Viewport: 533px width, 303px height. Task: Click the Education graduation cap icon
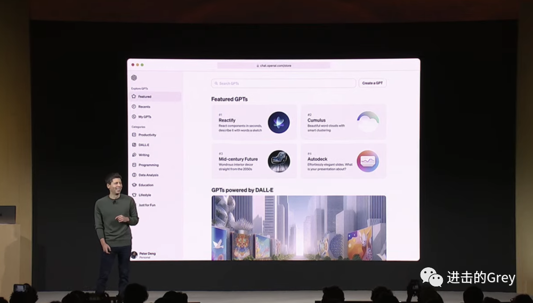[134, 185]
